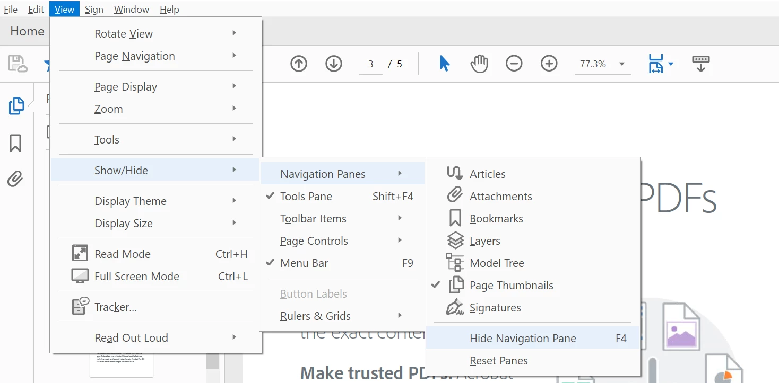Switch to the Home tab
The height and width of the screenshot is (383, 779).
click(27, 31)
